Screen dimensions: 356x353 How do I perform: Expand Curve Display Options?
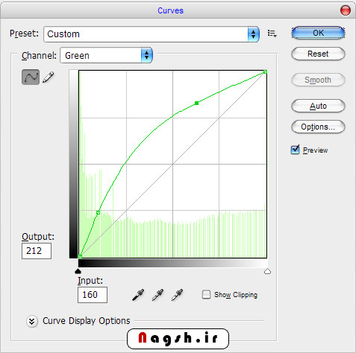[32, 321]
